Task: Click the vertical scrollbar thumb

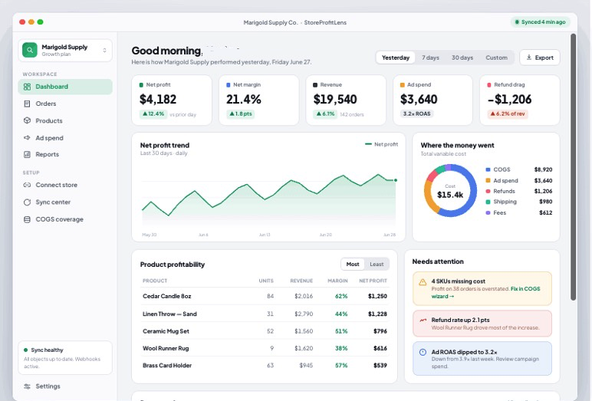Action: point(573,167)
